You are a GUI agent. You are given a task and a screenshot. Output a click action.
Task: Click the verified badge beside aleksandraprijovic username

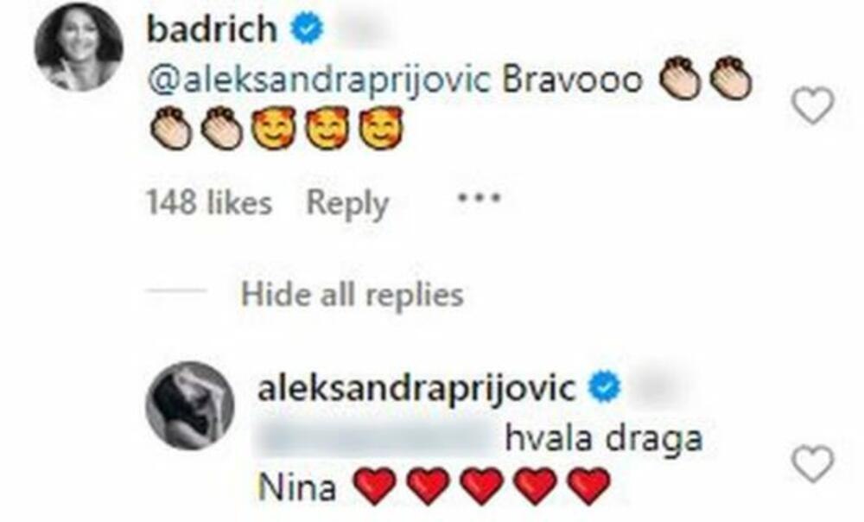click(x=605, y=387)
